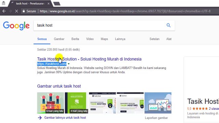Open Gambar untuk tasik host heading

(59, 86)
